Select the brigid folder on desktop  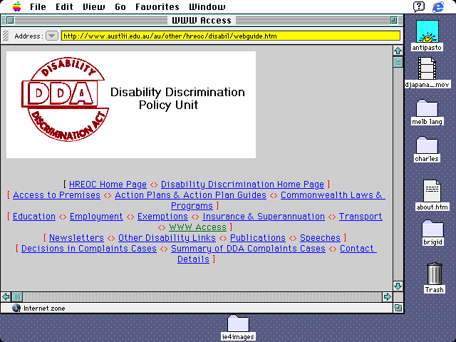432,229
